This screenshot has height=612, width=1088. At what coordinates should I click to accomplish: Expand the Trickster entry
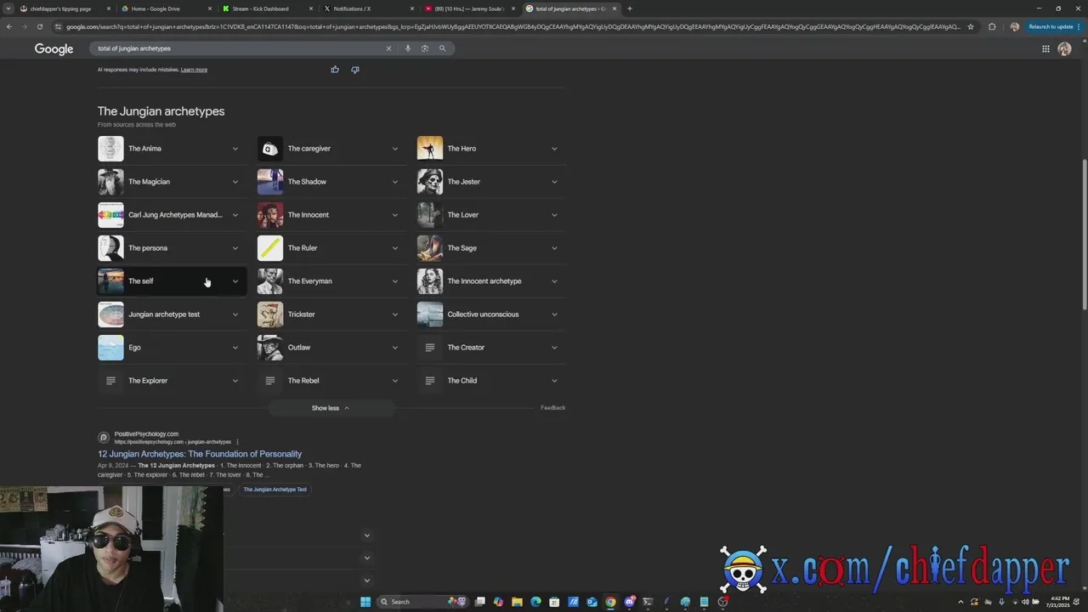[x=394, y=314]
